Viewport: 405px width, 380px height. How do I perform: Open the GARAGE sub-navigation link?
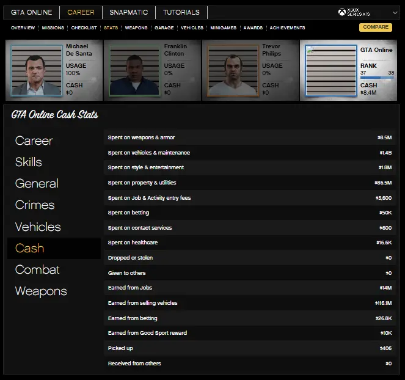164,28
